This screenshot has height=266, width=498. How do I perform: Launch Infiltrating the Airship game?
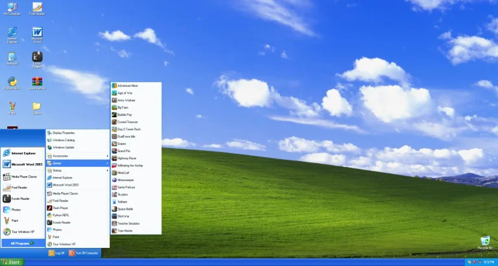tap(136, 166)
